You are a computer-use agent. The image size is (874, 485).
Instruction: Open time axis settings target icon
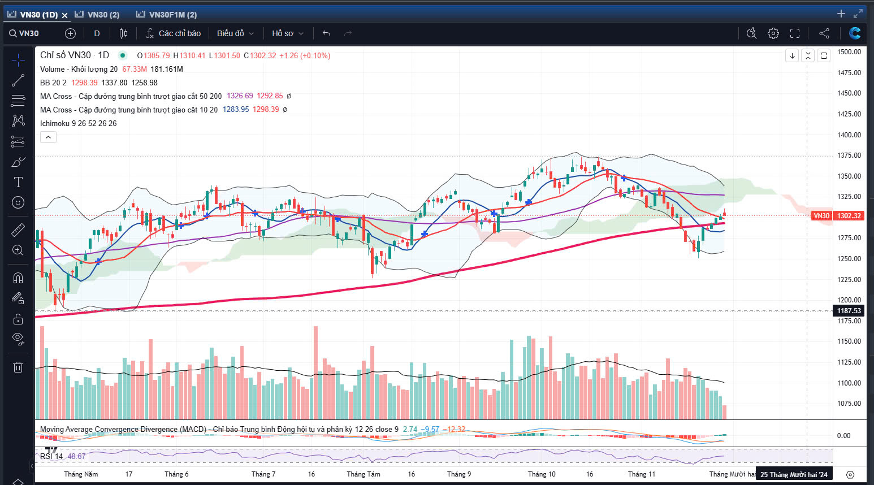pyautogui.click(x=850, y=475)
